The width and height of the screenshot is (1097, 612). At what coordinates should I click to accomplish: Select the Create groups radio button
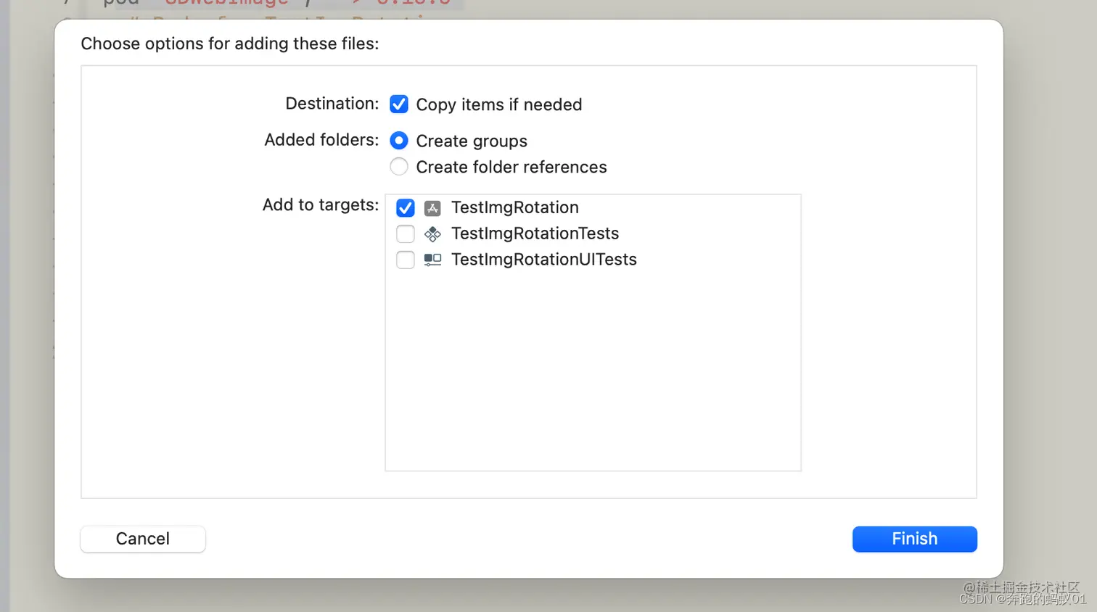(399, 141)
